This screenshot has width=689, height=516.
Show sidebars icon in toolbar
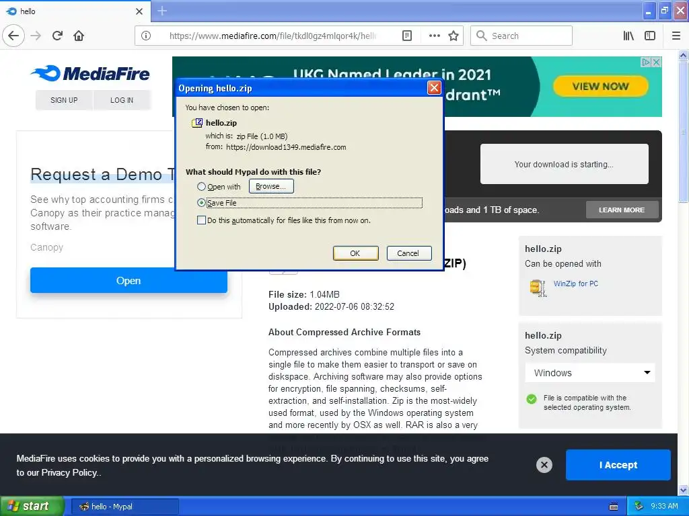tap(650, 36)
